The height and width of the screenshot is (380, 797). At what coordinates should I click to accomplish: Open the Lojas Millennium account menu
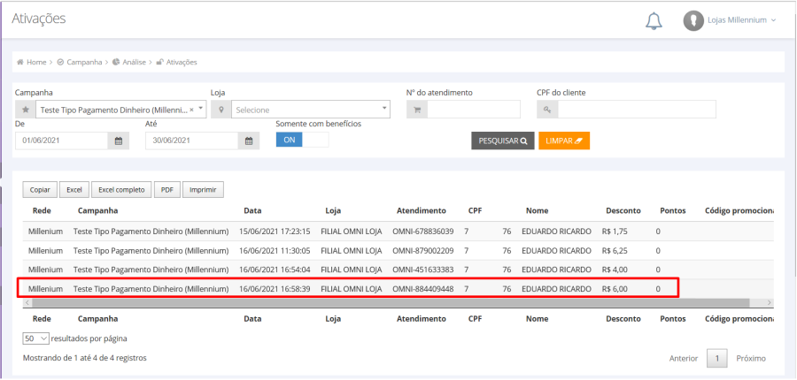coord(741,20)
